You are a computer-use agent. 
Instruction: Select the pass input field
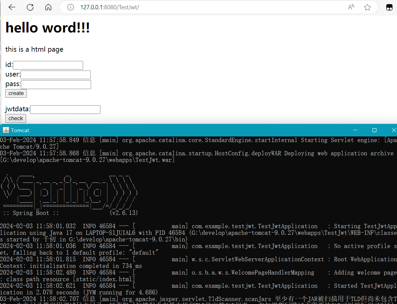coord(56,85)
